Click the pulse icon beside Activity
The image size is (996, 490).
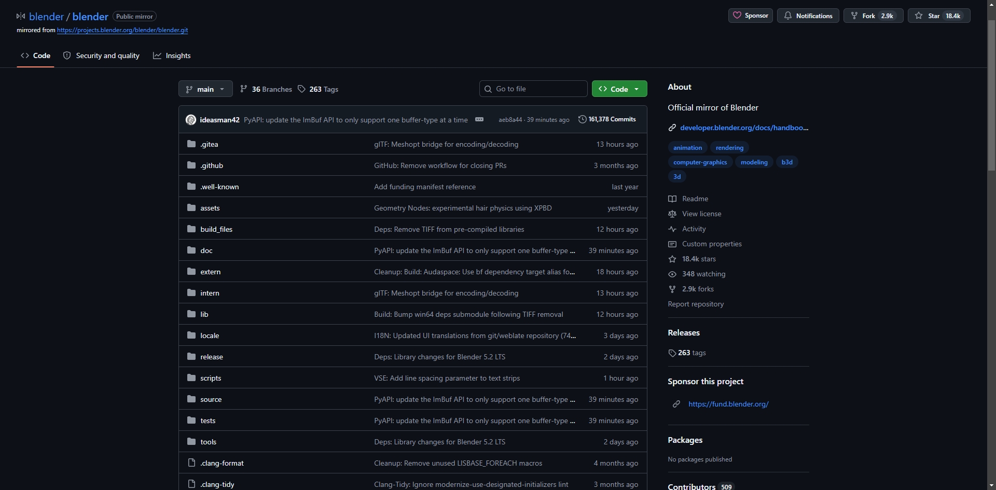point(672,229)
